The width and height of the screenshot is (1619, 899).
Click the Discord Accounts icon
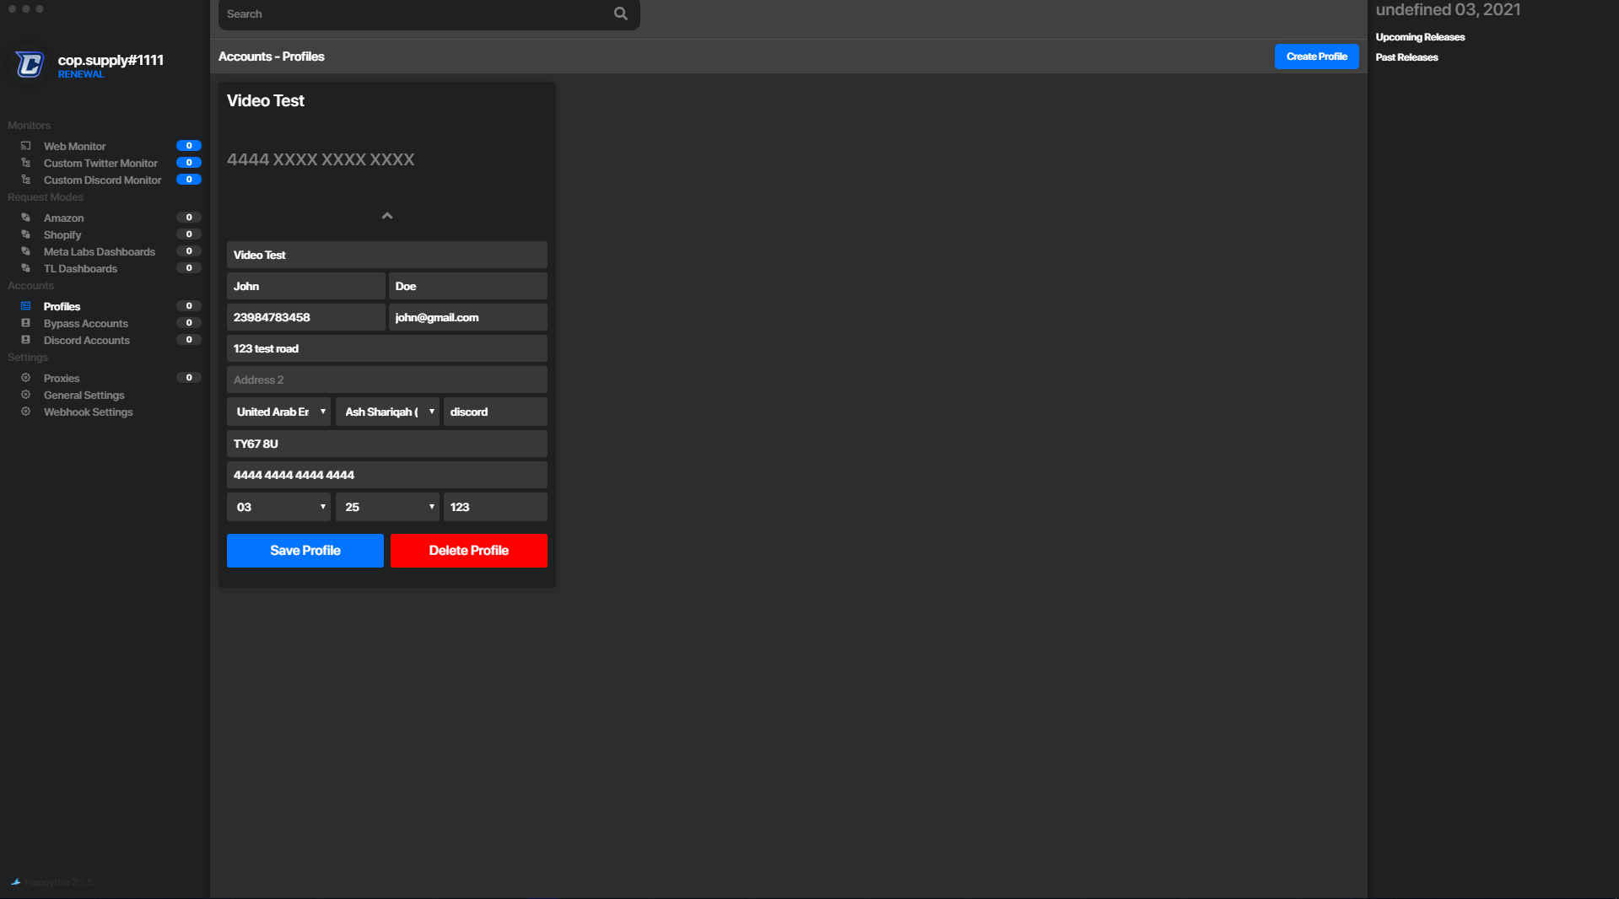(26, 340)
